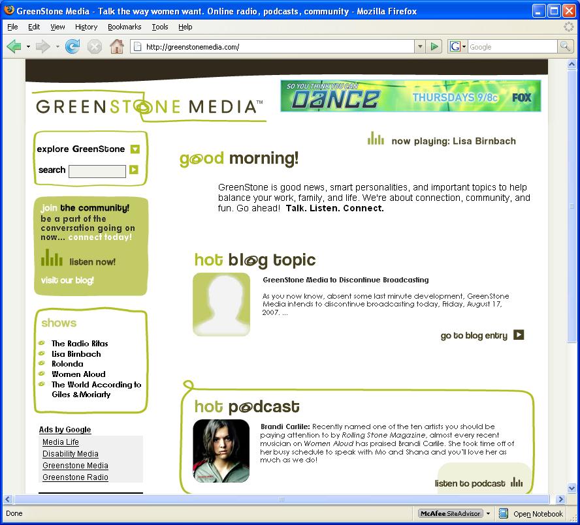The width and height of the screenshot is (580, 525).
Task: Click the Brandi Carlile podcast photo
Action: click(x=221, y=451)
